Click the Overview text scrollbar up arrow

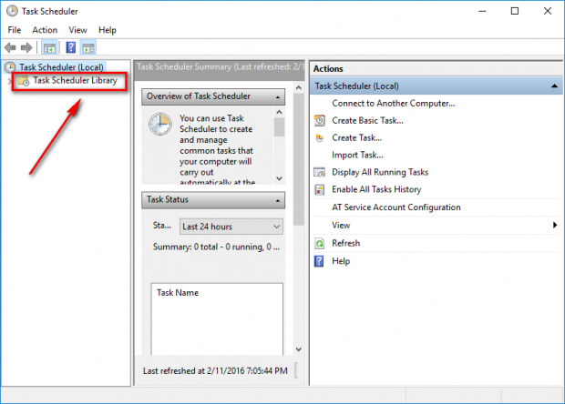(x=279, y=112)
